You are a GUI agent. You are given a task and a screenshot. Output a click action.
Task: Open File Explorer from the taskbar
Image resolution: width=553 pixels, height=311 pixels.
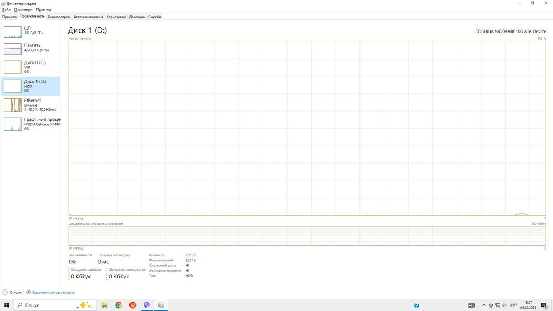point(105,305)
